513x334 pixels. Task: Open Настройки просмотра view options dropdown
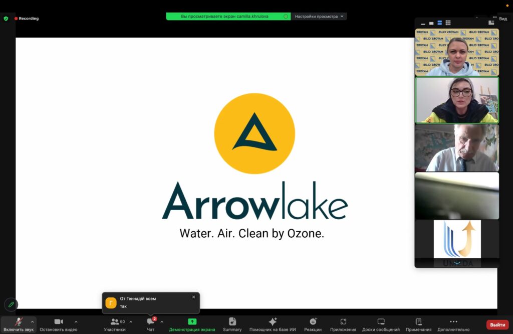[x=319, y=17]
